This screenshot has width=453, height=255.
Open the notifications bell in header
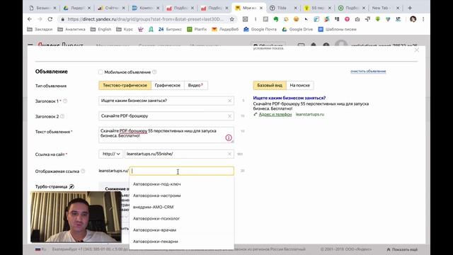point(314,45)
